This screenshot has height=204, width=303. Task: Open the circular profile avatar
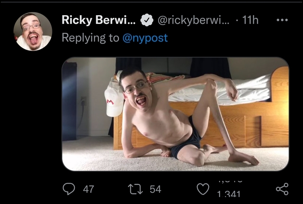[33, 32]
